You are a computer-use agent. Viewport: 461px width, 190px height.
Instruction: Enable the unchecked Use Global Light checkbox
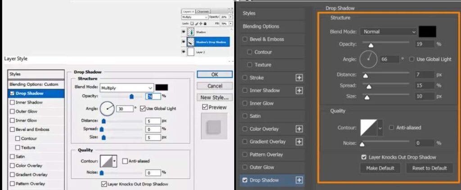coord(411,59)
